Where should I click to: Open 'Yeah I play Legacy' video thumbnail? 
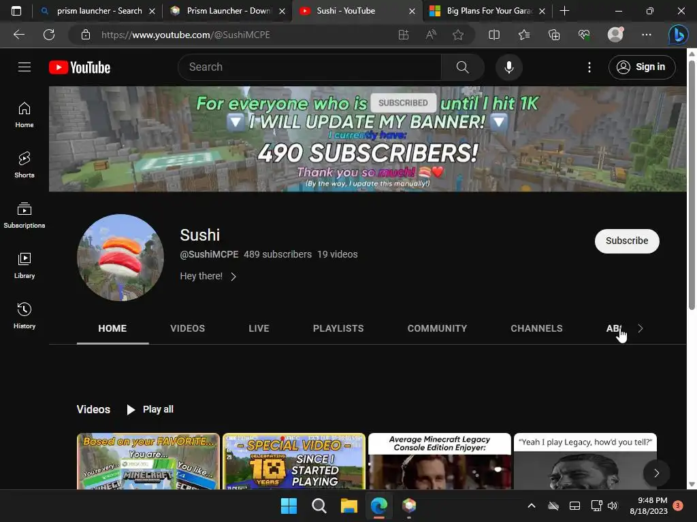[x=585, y=462]
